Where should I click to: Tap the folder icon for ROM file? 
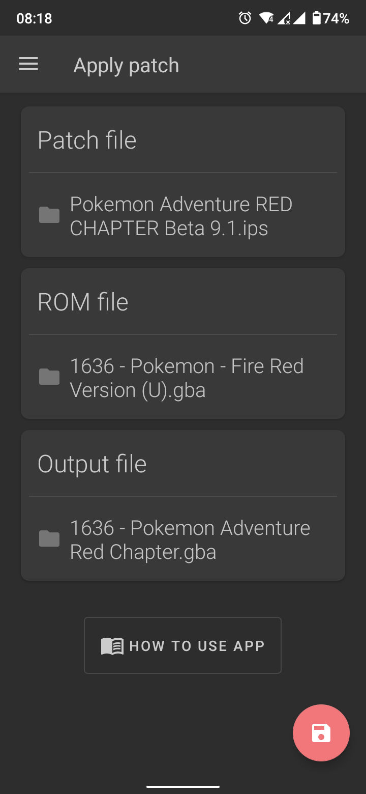click(49, 377)
